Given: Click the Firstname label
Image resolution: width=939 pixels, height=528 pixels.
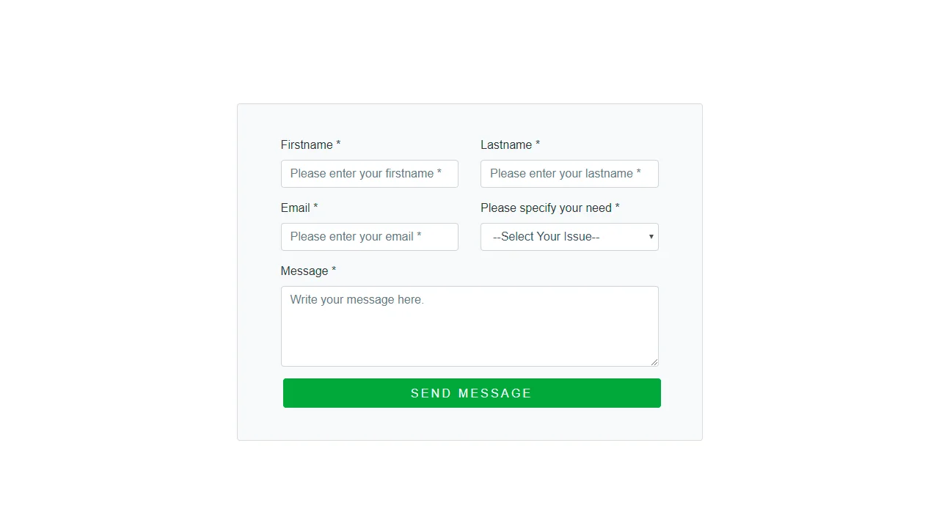Looking at the screenshot, I should (304, 144).
